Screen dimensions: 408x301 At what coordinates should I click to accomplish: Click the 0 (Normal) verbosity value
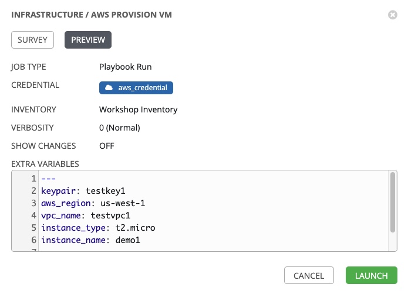(x=120, y=128)
